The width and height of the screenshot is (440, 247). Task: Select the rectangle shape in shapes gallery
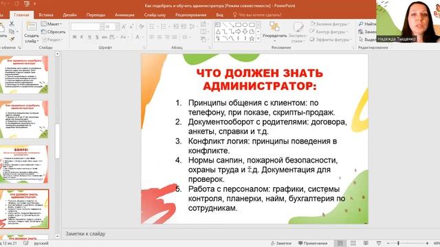(239, 25)
